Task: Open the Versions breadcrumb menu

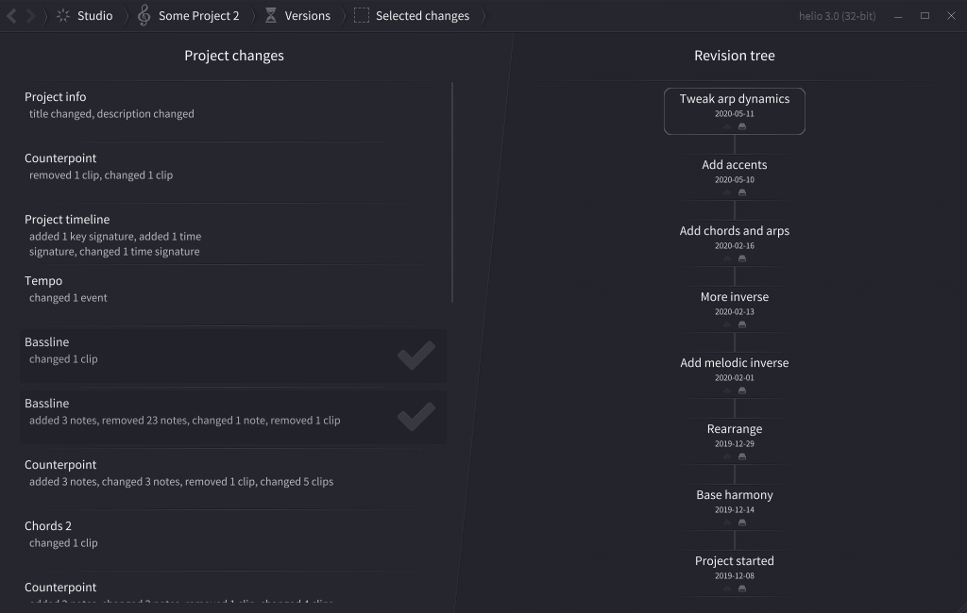Action: pos(307,16)
